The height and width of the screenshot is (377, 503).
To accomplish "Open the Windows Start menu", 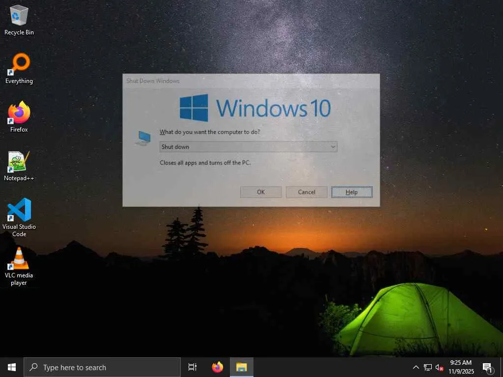I will pyautogui.click(x=12, y=367).
